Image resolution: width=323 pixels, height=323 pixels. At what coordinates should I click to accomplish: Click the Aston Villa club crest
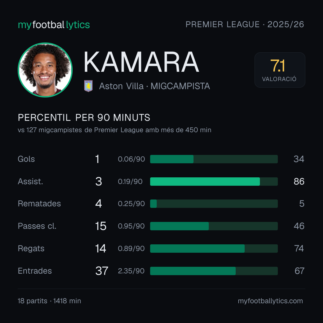pyautogui.click(x=88, y=86)
